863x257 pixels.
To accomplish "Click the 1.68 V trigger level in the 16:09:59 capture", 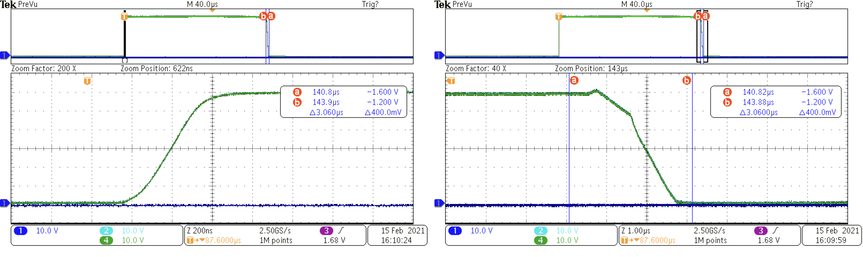I will point(768,240).
